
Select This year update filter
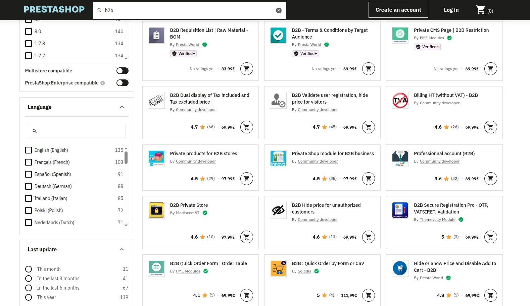[29, 297]
